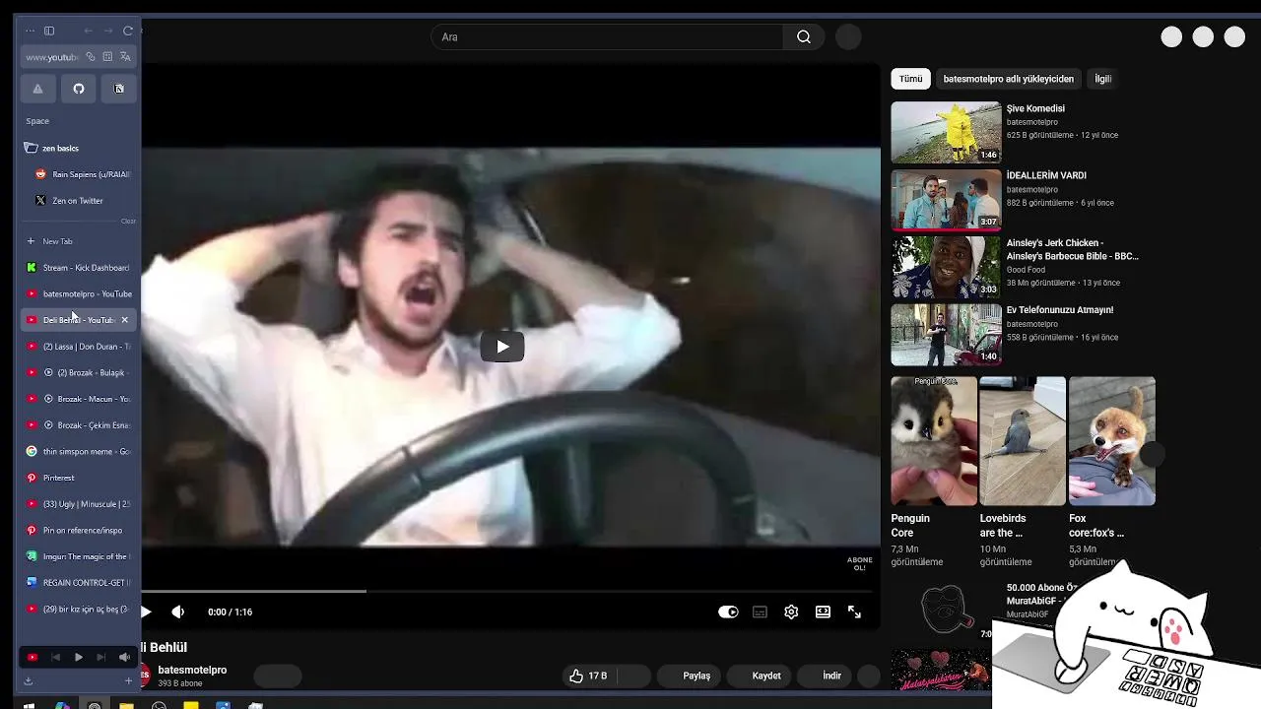Image resolution: width=1261 pixels, height=709 pixels.
Task: Open a New Tab from the sidebar
Action: point(79,241)
